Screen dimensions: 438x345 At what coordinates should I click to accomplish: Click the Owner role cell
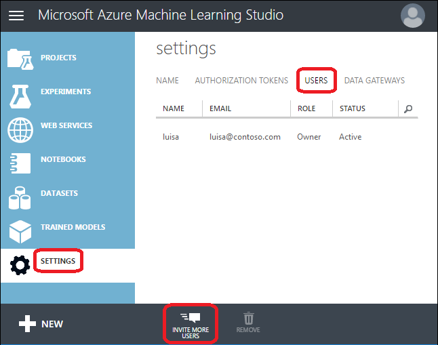pos(309,137)
